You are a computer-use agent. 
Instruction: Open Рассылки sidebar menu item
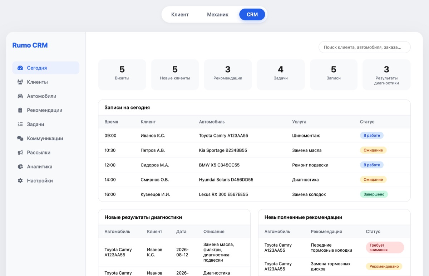[x=46, y=152]
